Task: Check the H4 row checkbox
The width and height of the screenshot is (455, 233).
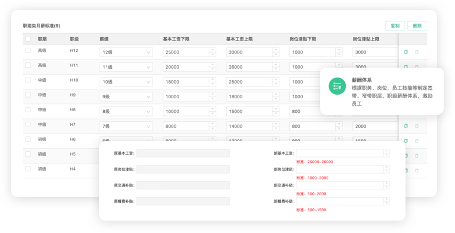Action: (x=28, y=169)
